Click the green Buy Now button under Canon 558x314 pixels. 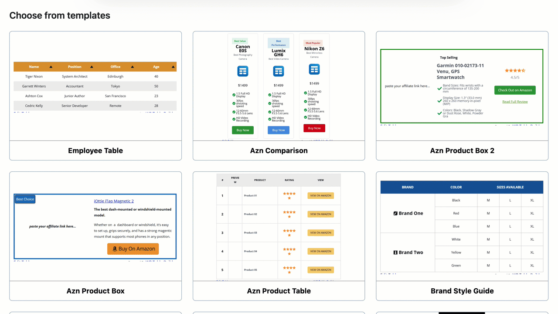click(243, 130)
